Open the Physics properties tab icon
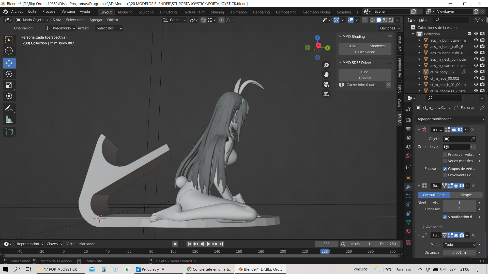The image size is (488, 274). (408, 205)
